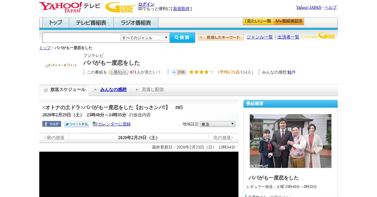
Task: Open カレンダーに登録 link
Action: pos(114,124)
